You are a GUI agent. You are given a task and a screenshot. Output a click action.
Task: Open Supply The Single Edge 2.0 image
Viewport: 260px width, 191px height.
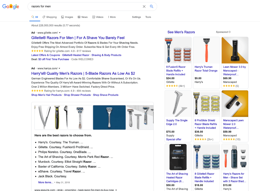[x=178, y=104]
